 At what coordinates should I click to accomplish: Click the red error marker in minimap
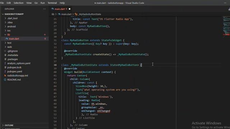point(226,34)
